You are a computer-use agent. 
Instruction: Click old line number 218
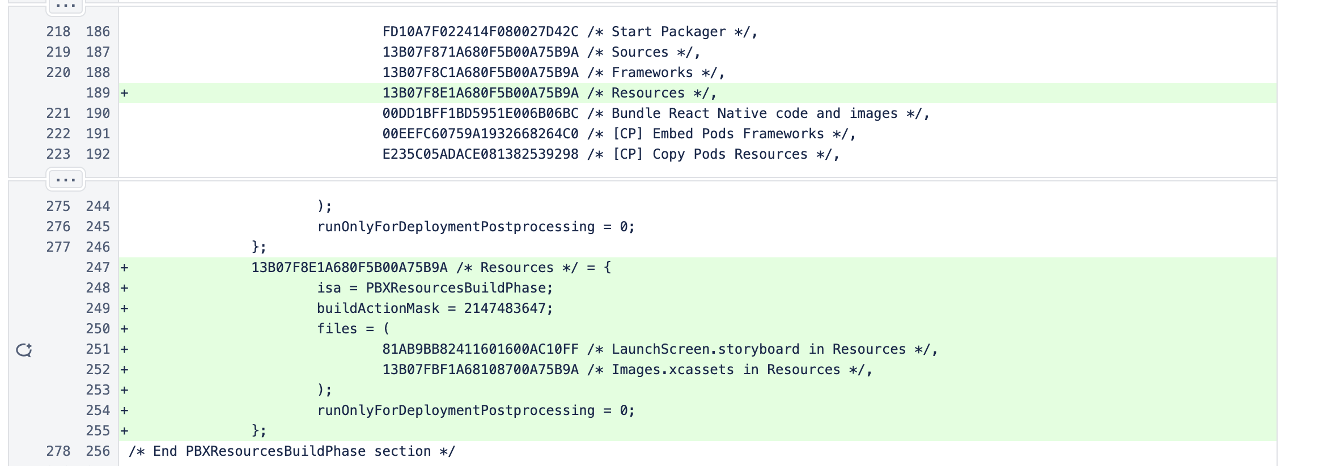click(x=58, y=32)
